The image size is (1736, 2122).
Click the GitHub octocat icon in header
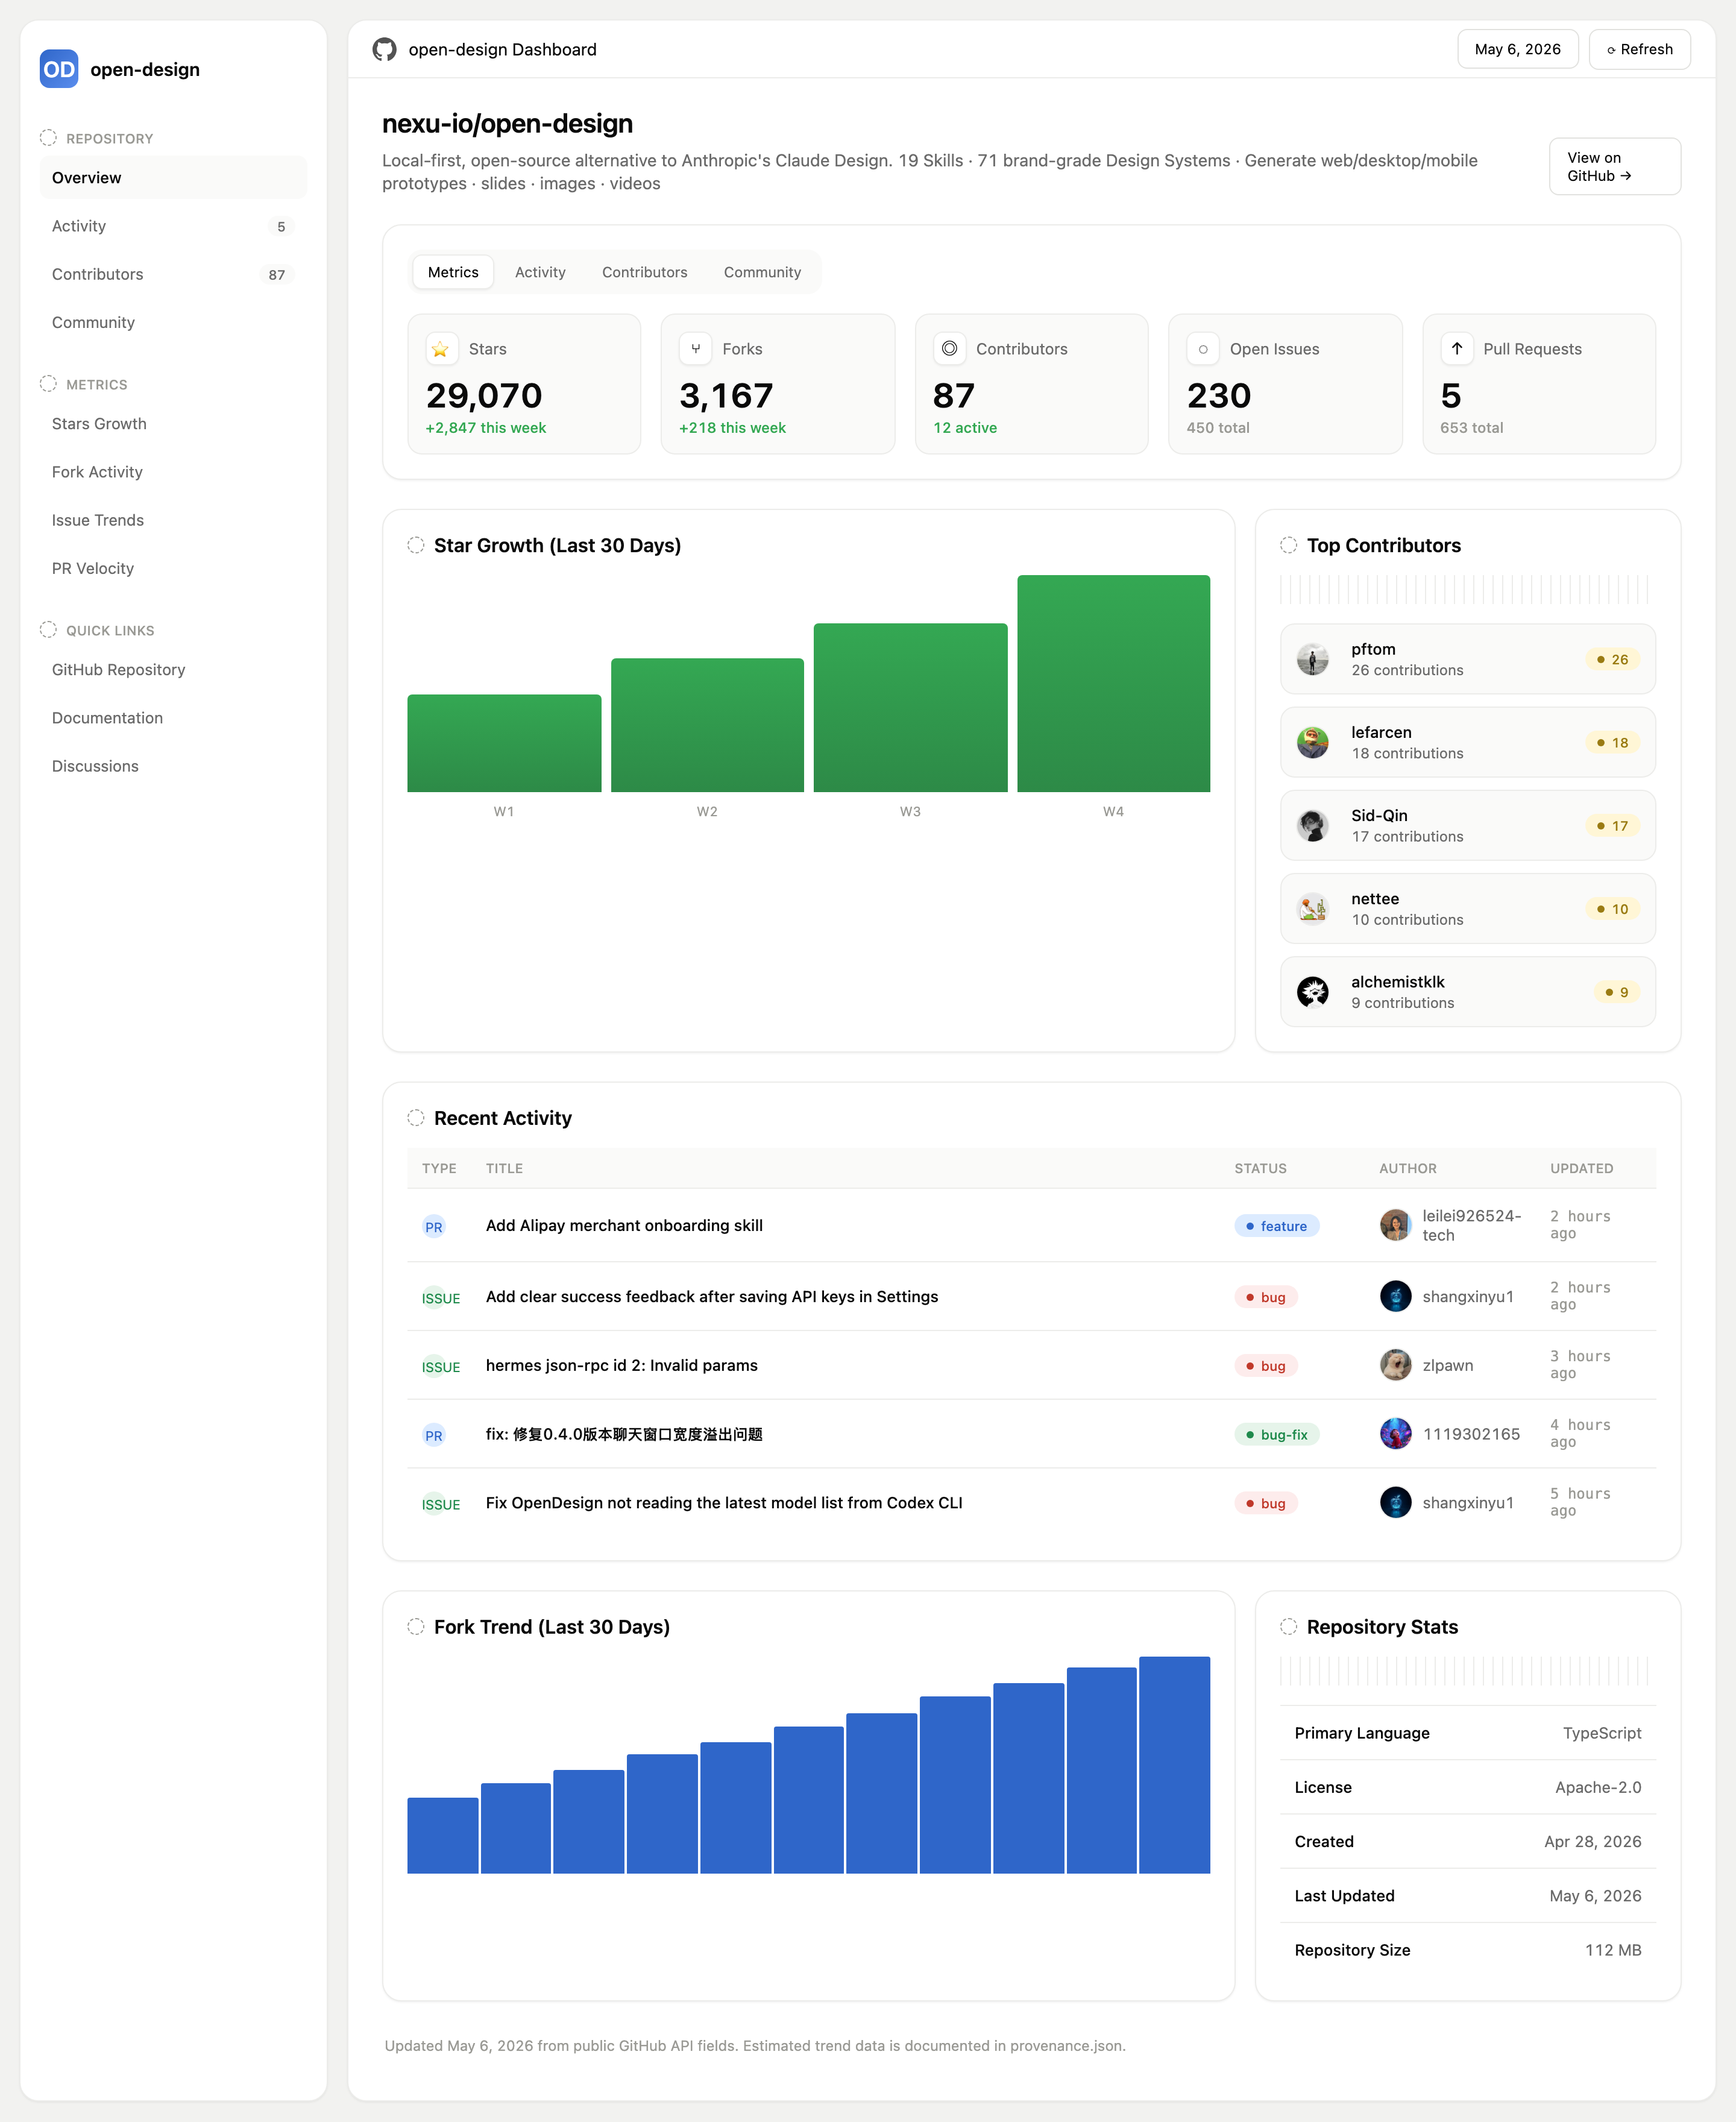(x=384, y=49)
